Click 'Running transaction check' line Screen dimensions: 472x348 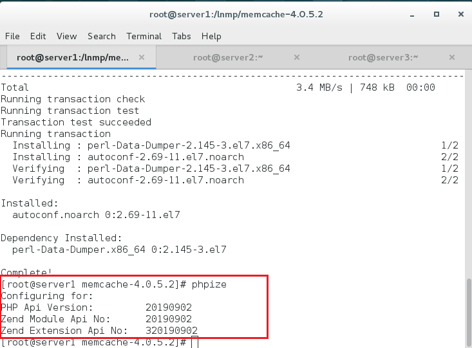coord(73,99)
